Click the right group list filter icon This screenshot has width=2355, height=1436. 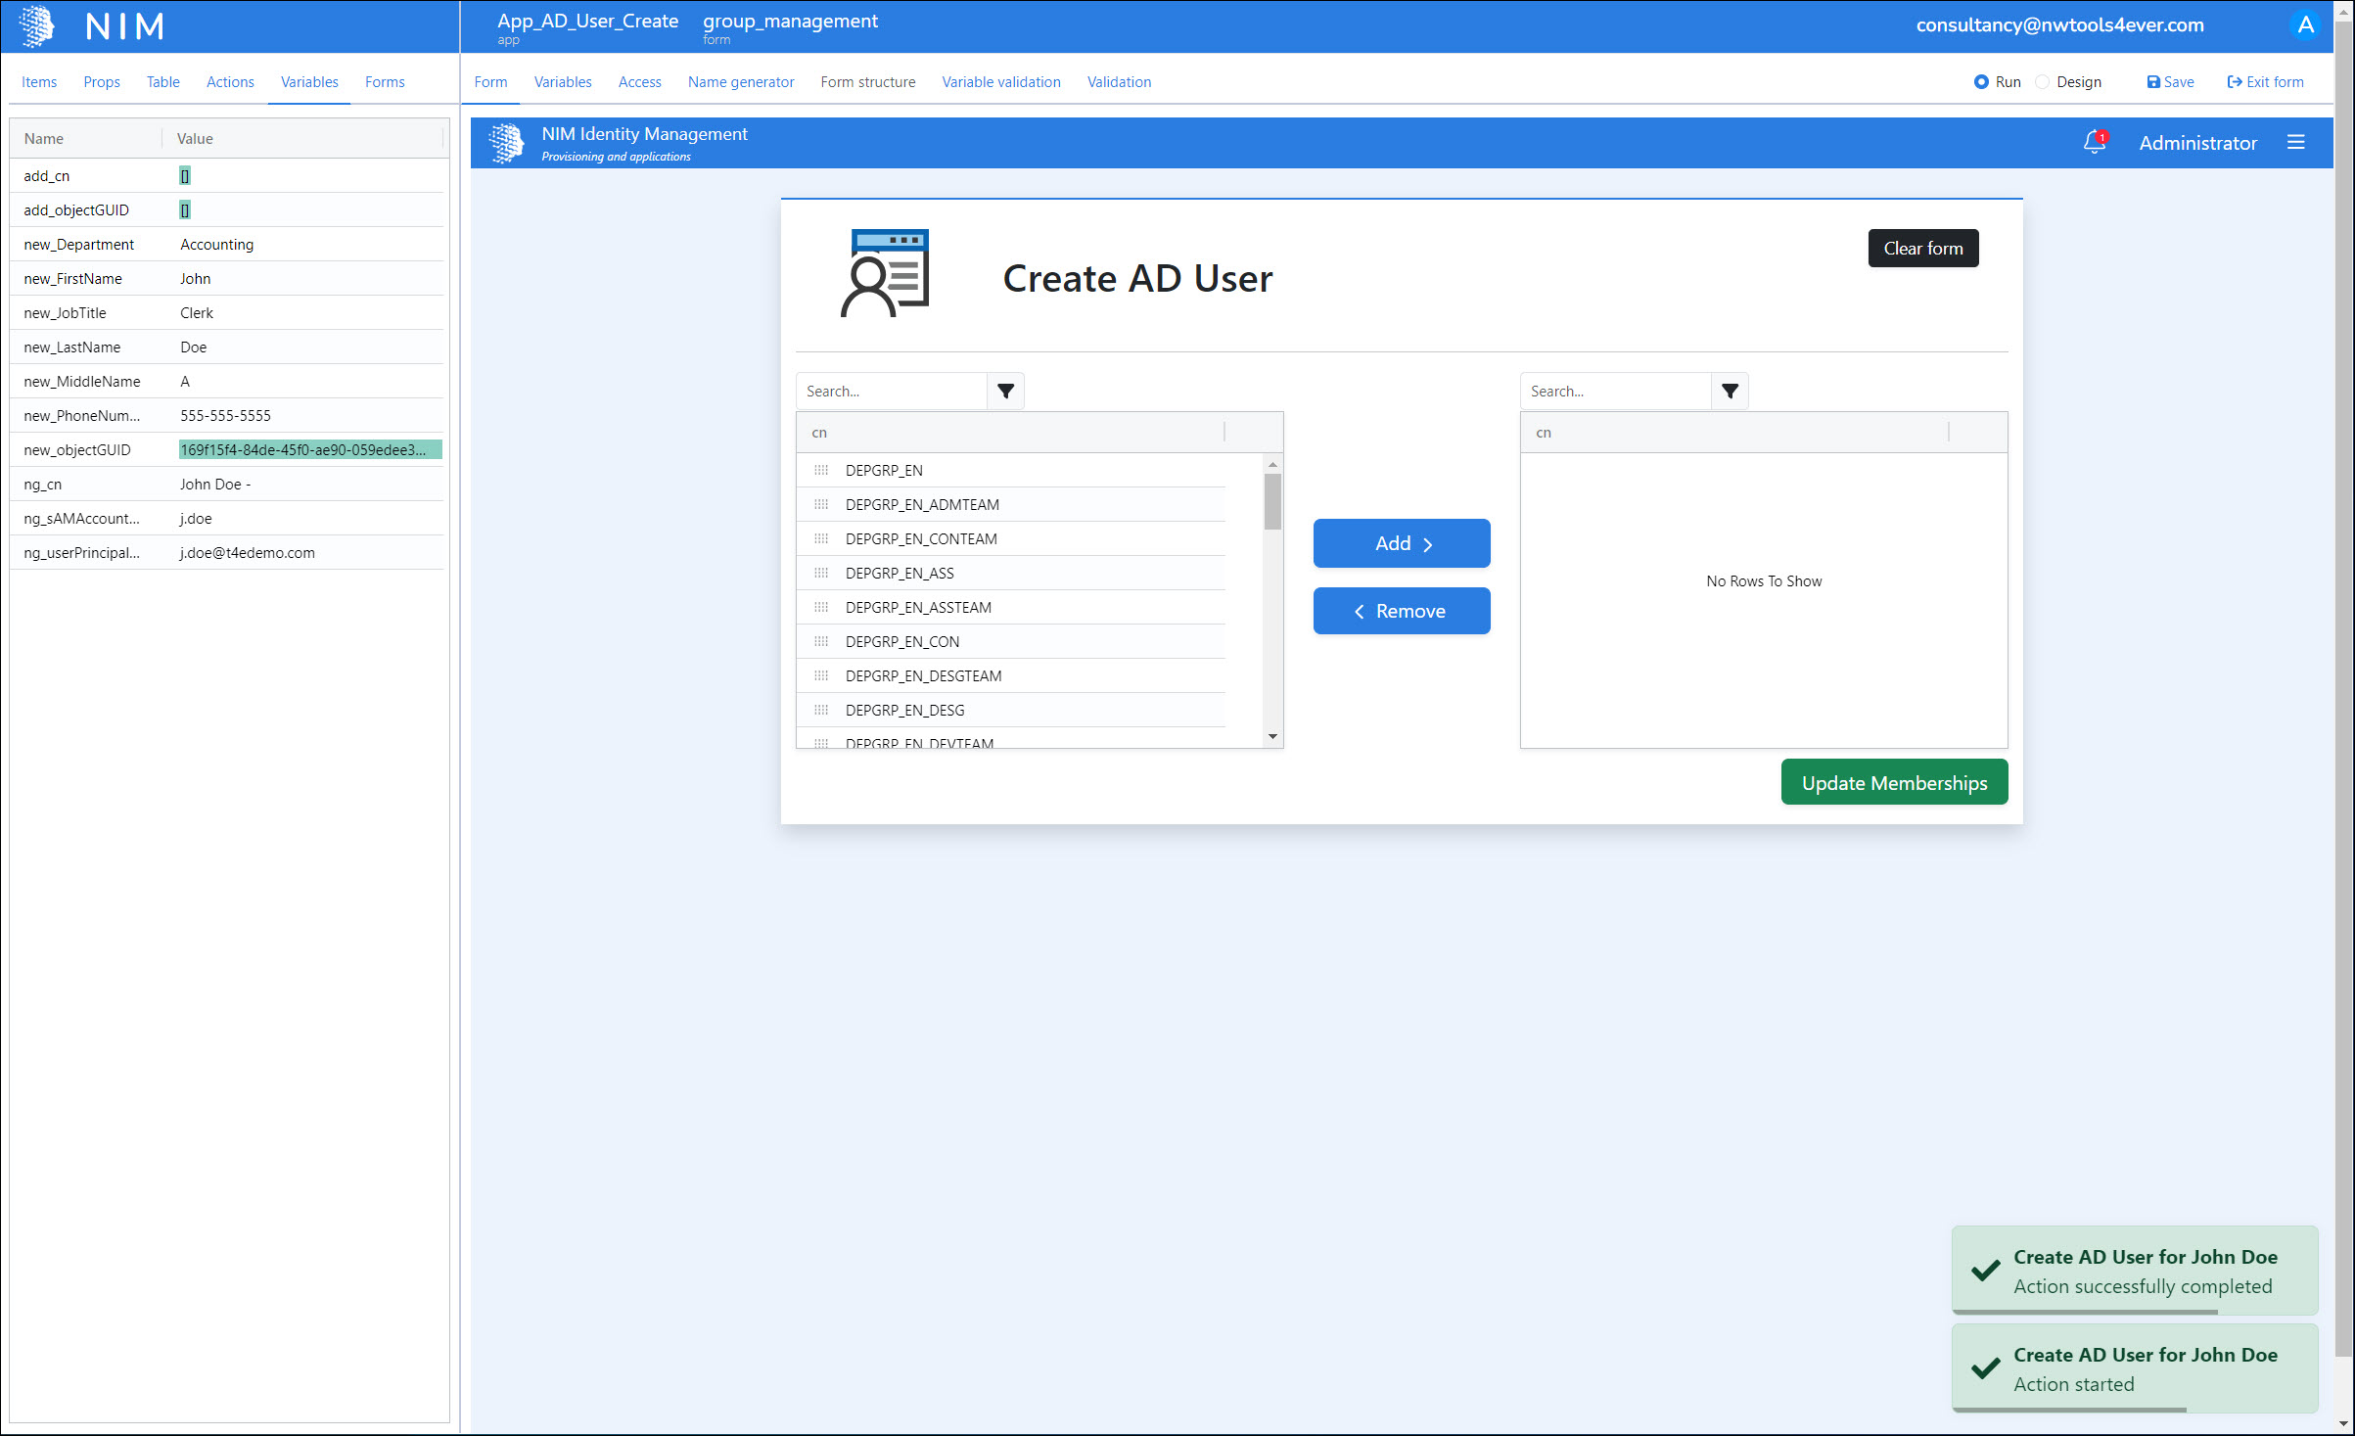point(1730,392)
